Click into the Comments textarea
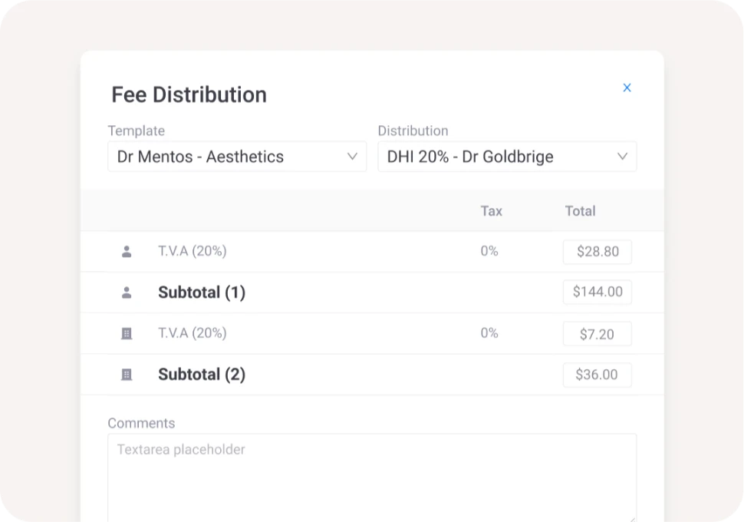Viewport: 744px width, 522px height. coord(371,476)
